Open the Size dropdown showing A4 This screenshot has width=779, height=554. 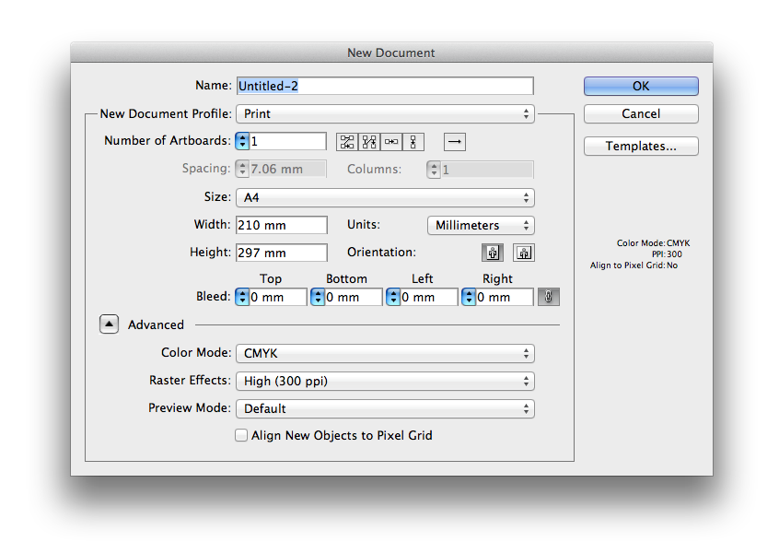tap(385, 197)
